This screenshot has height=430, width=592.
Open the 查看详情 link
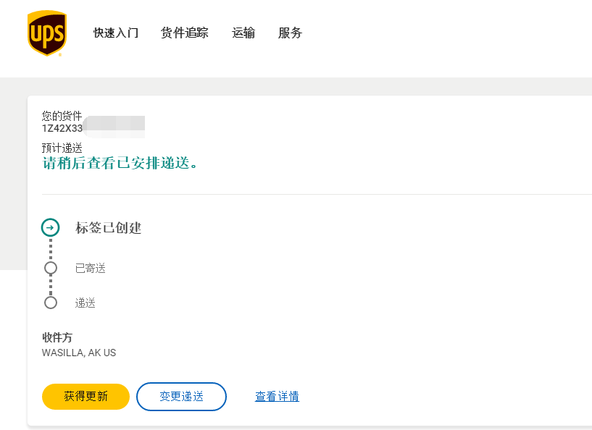(x=277, y=397)
